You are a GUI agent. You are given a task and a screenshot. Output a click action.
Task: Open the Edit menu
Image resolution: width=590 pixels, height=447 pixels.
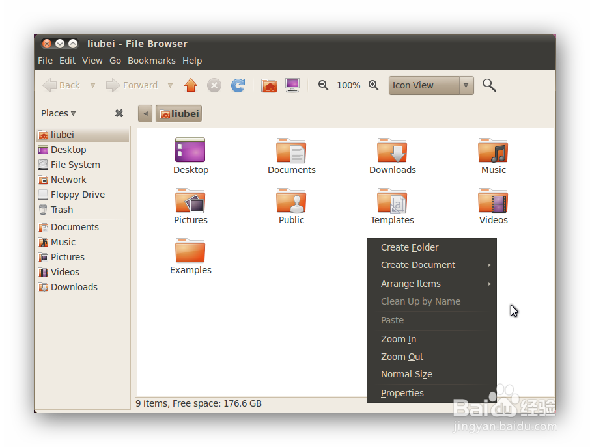pyautogui.click(x=67, y=61)
